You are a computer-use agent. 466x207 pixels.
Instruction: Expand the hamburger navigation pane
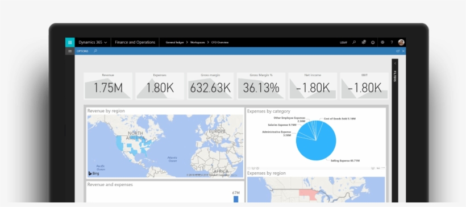(x=70, y=51)
